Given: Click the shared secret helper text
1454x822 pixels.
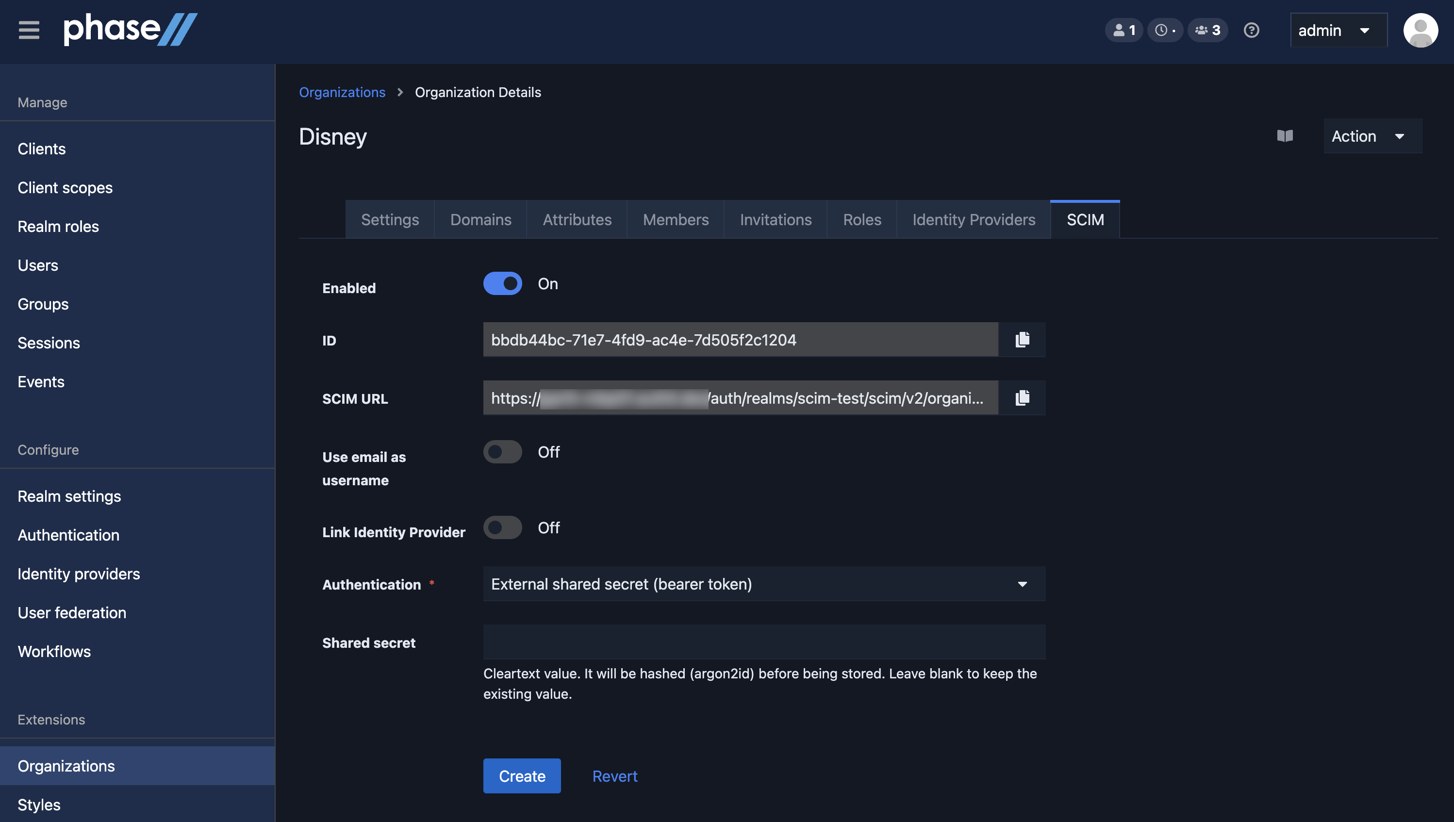Looking at the screenshot, I should 760,684.
